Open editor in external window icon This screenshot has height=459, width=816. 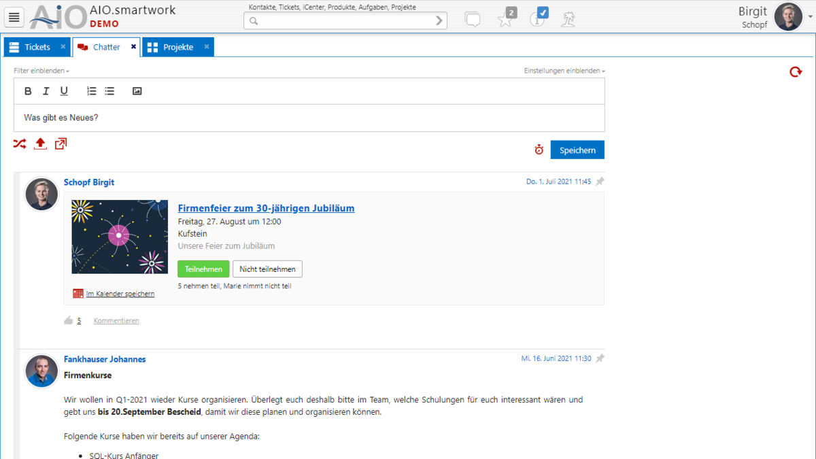(x=61, y=143)
